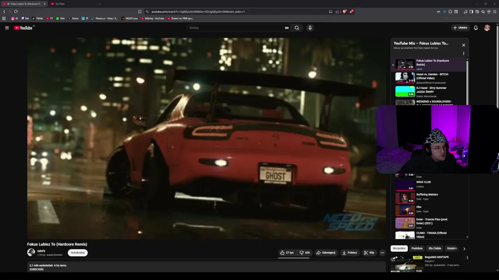Click Udostępnij share button
499x280 pixels.
[x=326, y=253]
